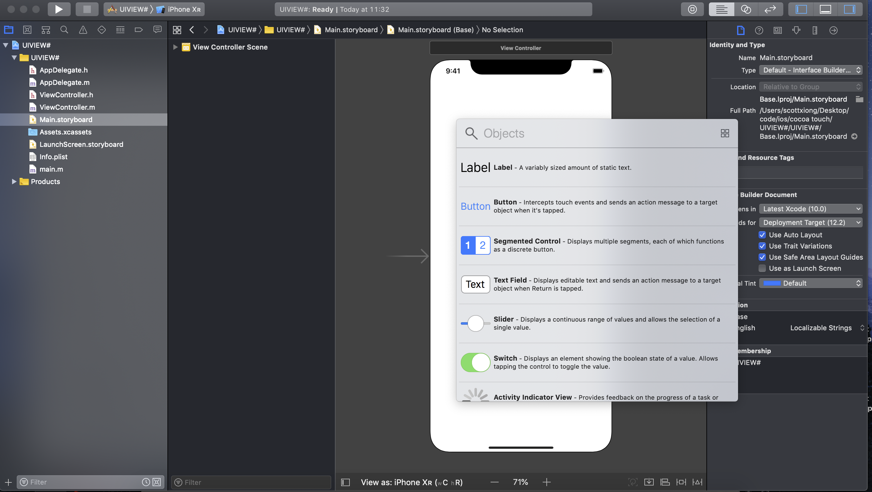This screenshot has height=492, width=872.
Task: Select the File inspector tab
Action: [x=741, y=30]
